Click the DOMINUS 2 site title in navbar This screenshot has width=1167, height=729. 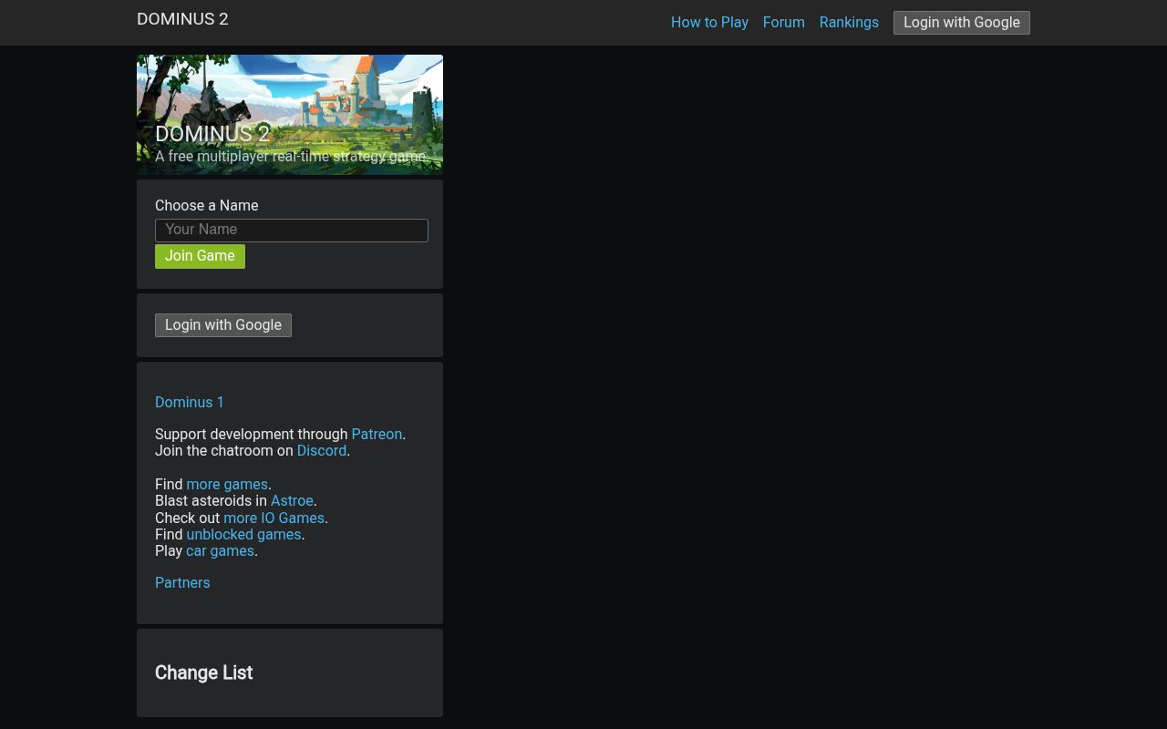(x=182, y=19)
